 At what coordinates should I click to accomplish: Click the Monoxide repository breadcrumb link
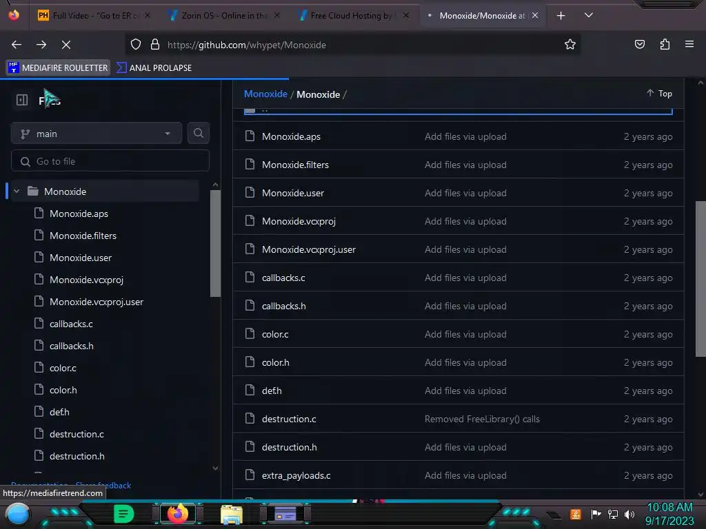pos(265,94)
